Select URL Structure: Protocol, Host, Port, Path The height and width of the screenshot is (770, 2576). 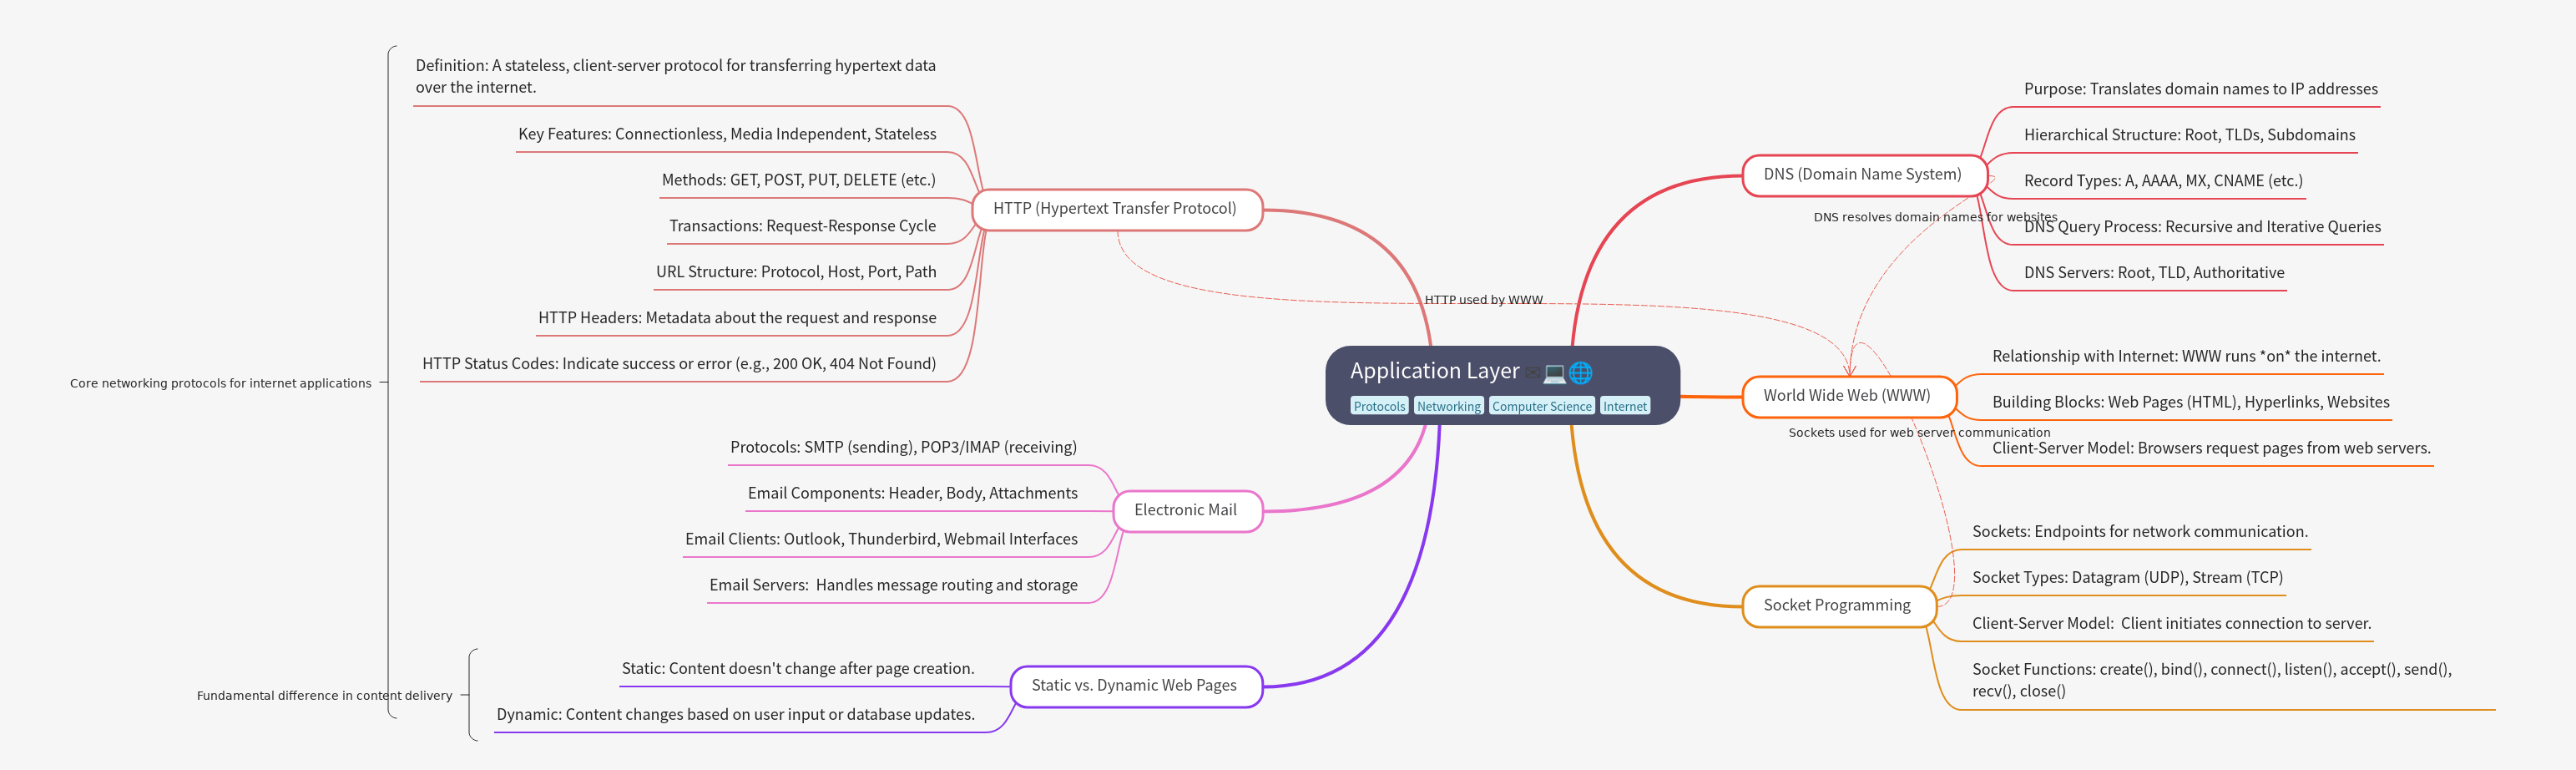point(796,272)
